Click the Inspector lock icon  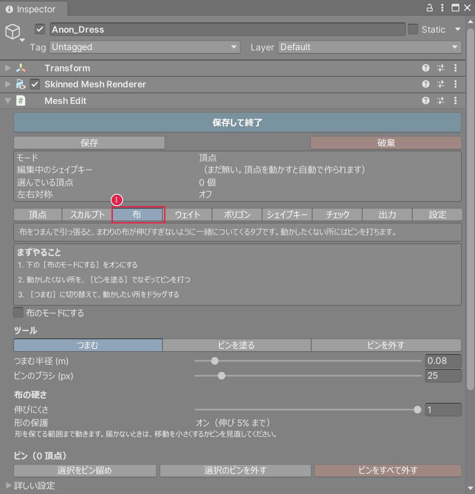coord(429,8)
